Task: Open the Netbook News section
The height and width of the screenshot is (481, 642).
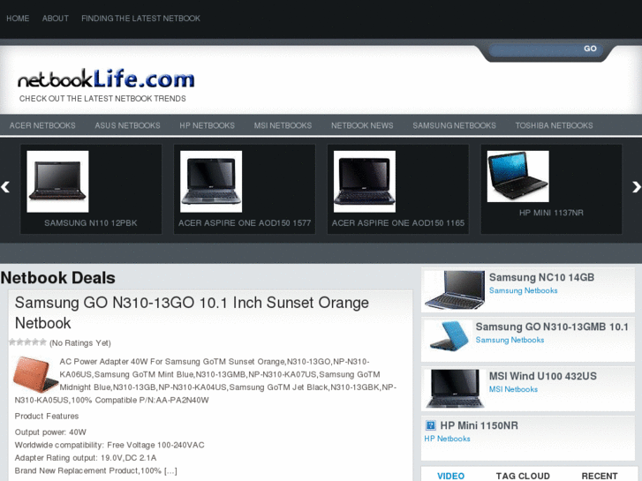Action: point(362,125)
